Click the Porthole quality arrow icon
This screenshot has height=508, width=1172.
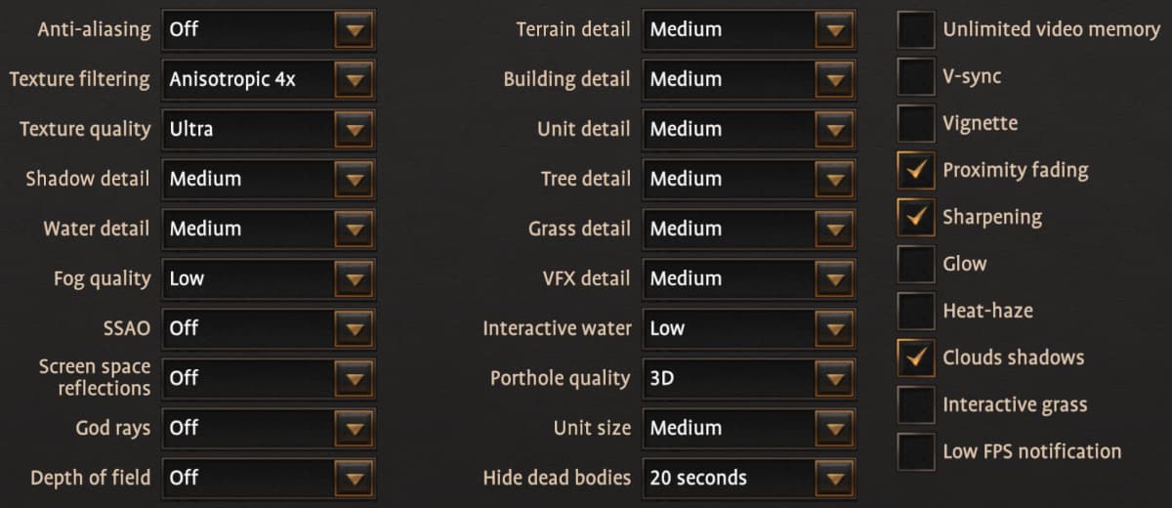click(833, 379)
